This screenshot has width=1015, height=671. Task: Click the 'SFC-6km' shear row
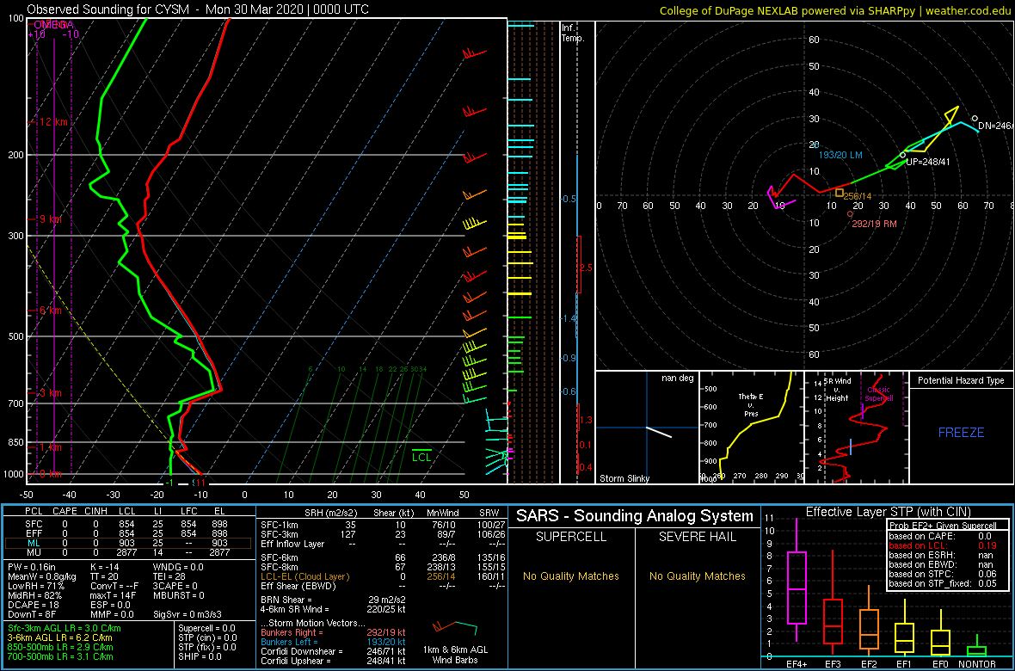pos(383,557)
